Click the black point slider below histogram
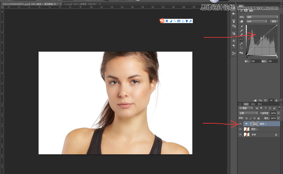 247,57
